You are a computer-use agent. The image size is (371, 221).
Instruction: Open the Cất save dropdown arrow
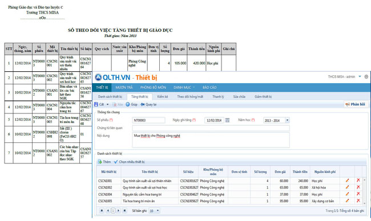pyautogui.click(x=108, y=104)
